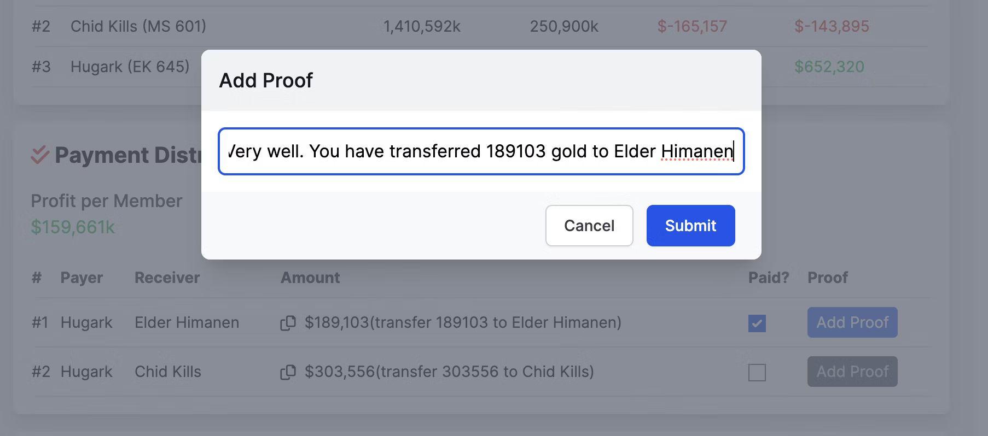Click the Paid? column header
Screen dimensions: 988x436
769,278
